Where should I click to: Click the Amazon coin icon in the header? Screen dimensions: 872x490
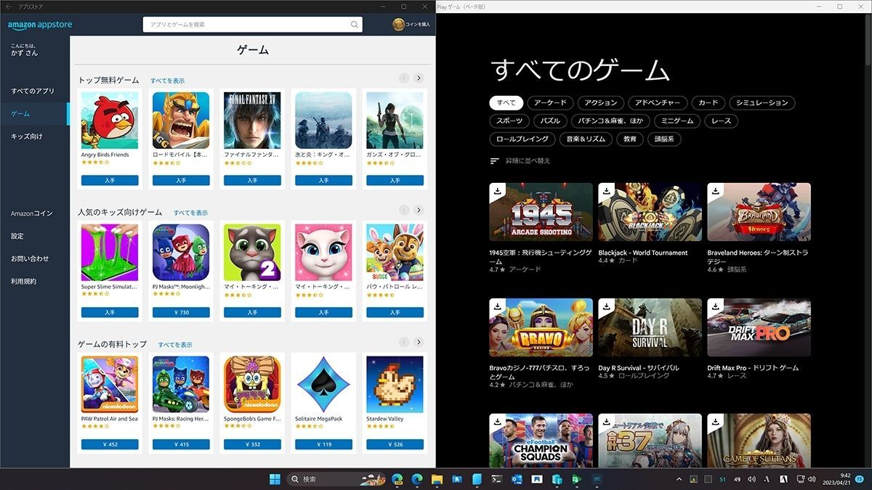[398, 24]
